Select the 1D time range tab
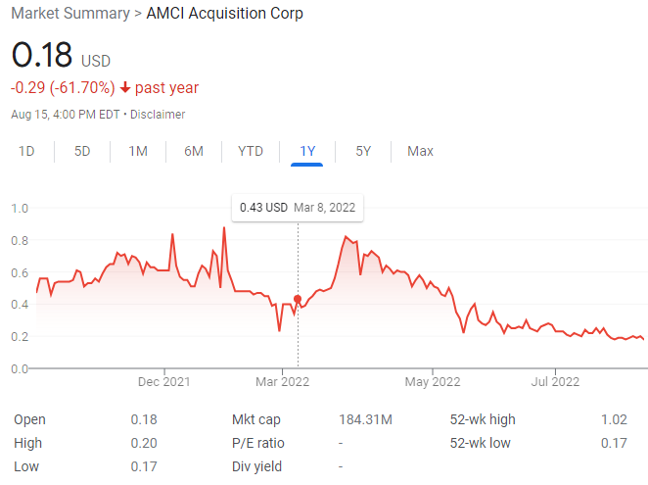This screenshot has width=648, height=485. [26, 151]
